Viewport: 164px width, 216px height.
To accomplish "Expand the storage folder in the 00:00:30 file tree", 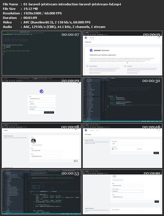I will [89, 117].
